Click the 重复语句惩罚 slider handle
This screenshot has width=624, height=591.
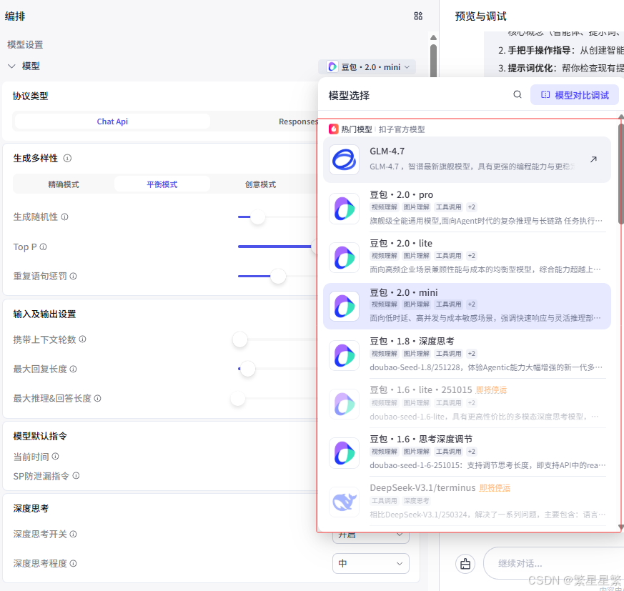pos(278,276)
